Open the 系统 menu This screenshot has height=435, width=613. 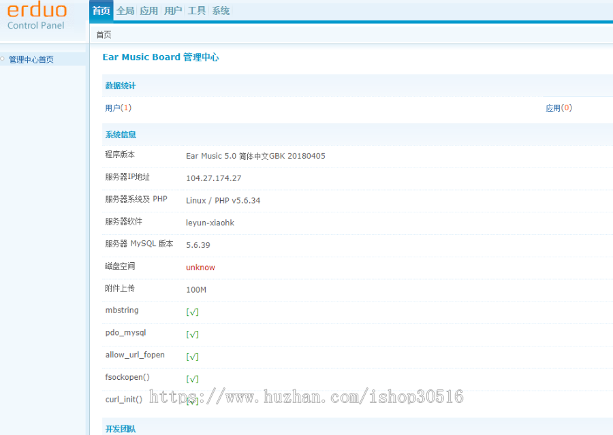point(220,10)
